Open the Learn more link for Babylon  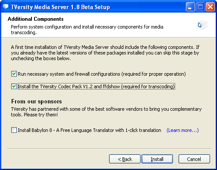pyautogui.click(x=182, y=130)
